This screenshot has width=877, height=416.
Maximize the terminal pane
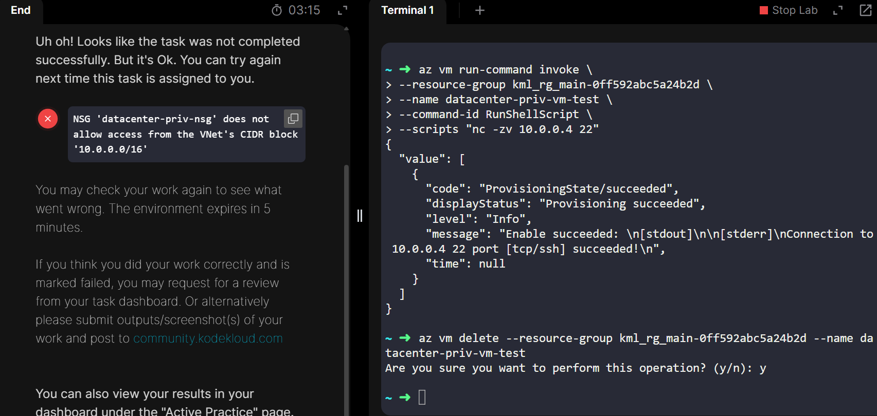click(838, 10)
